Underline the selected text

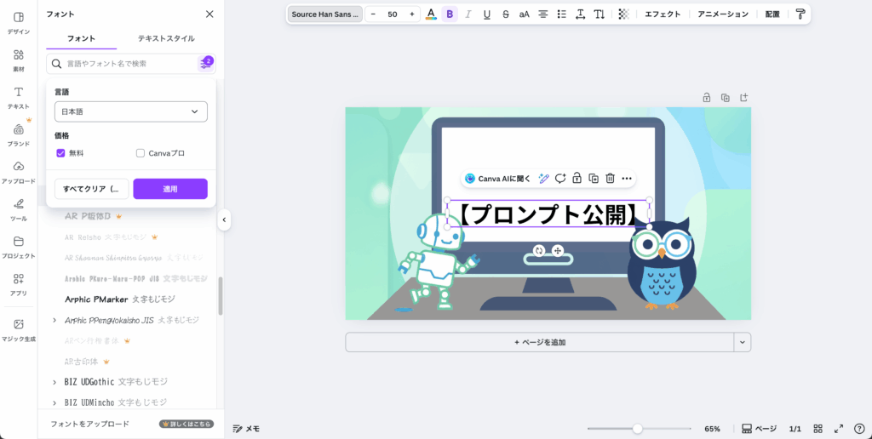click(x=487, y=14)
